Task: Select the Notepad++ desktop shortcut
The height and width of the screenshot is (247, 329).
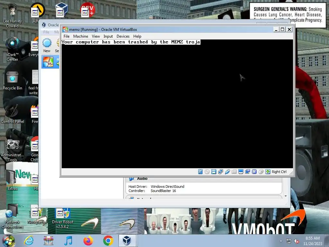Action: (x=37, y=215)
